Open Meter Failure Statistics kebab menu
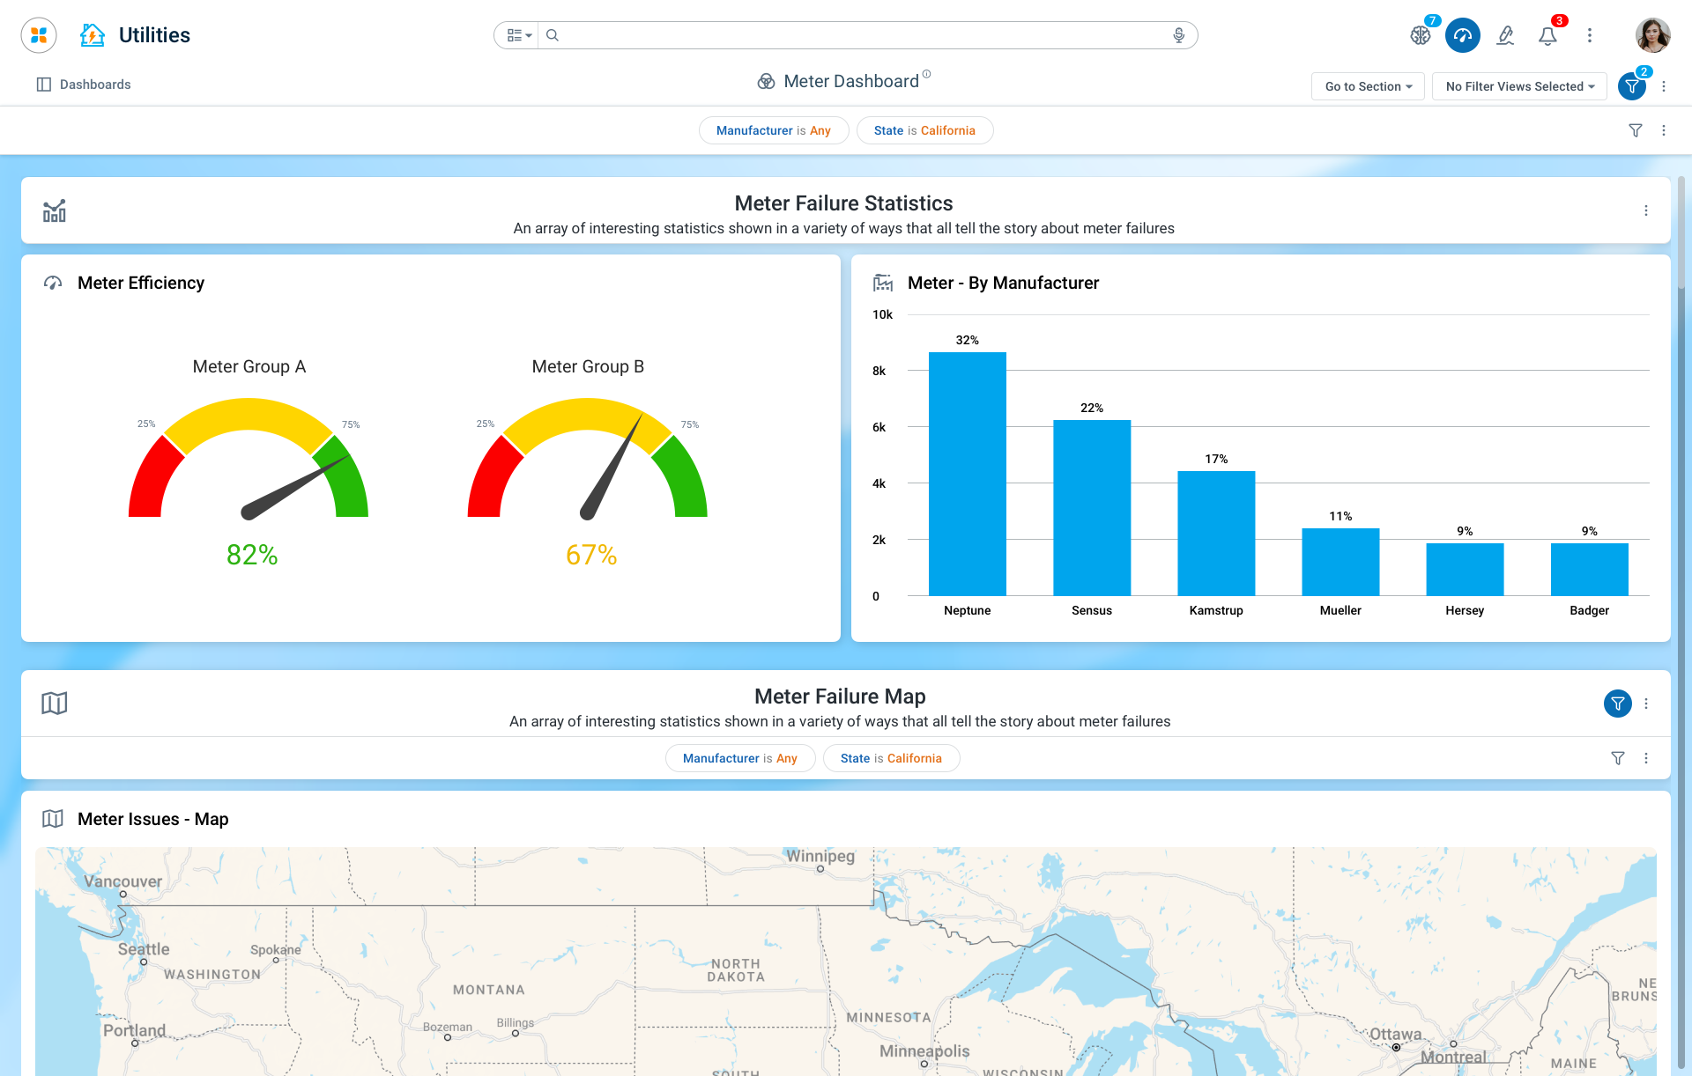The height and width of the screenshot is (1076, 1692). pos(1645,210)
